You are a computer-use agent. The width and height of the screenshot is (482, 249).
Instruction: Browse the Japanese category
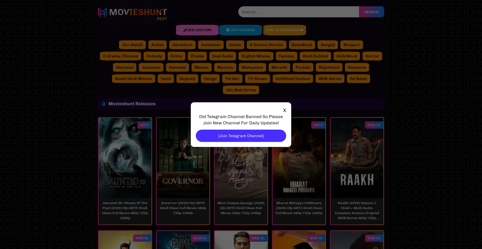tap(151, 67)
